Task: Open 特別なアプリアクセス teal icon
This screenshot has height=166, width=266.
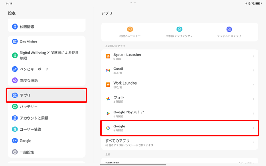Action: pyautogui.click(x=179, y=29)
